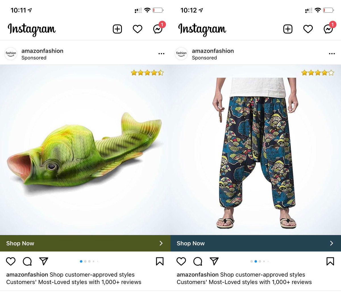Screen dimensions: 341x292
Task: Open activity heart icon in left screen header
Action: pos(138,29)
